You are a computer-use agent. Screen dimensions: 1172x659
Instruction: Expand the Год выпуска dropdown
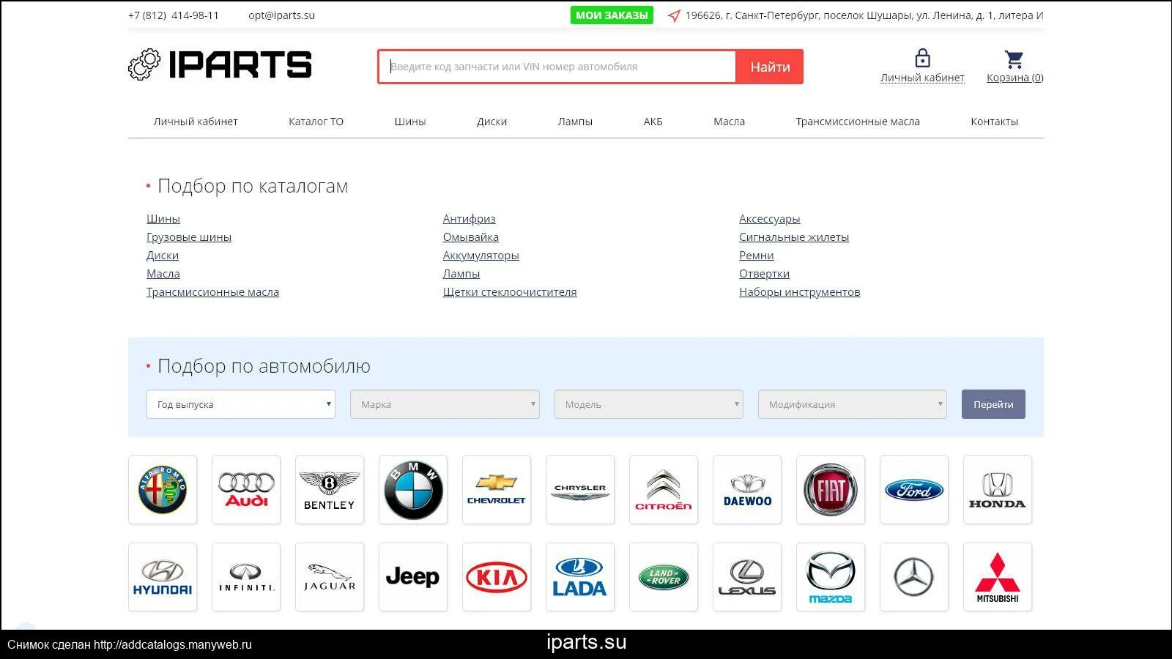click(241, 404)
